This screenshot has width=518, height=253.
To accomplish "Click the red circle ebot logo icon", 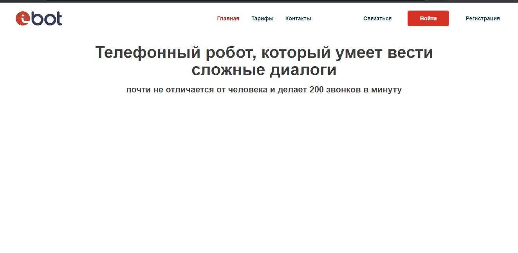I will point(23,18).
